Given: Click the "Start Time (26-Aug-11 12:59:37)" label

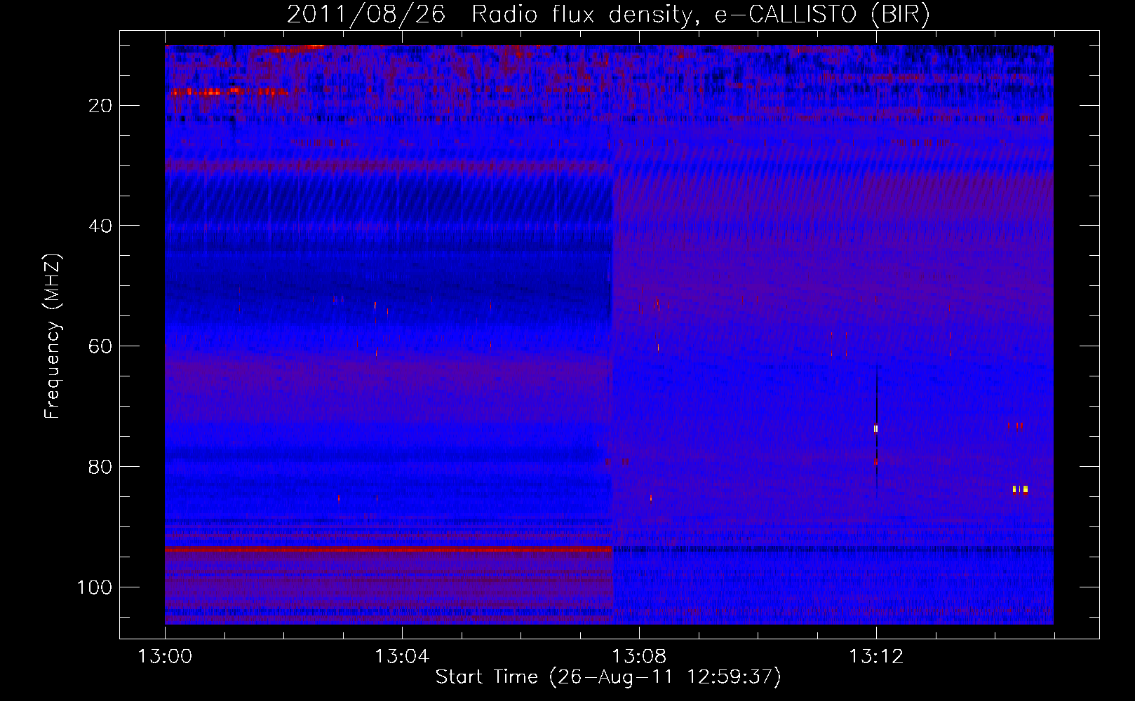Looking at the screenshot, I should click(x=608, y=677).
